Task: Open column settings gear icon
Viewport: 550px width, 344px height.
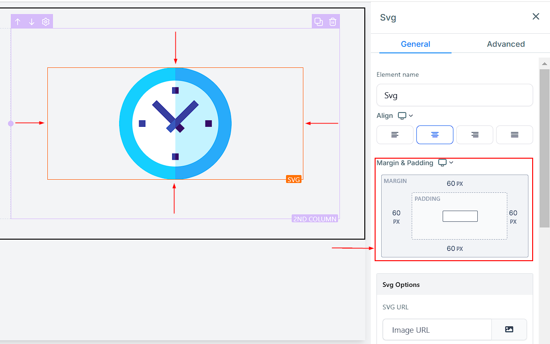Action: (x=45, y=22)
